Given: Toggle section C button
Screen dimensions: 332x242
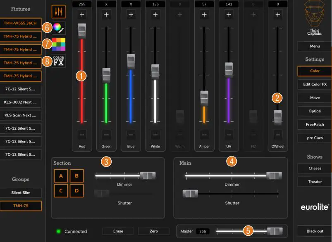Looking at the screenshot, I should 61,191.
